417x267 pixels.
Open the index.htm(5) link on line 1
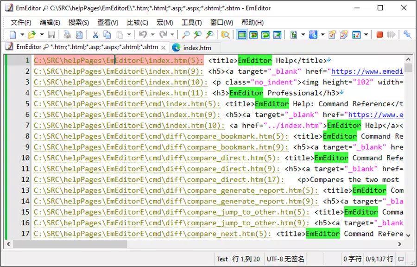[x=119, y=60]
